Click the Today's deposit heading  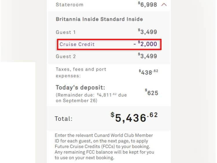(80, 87)
